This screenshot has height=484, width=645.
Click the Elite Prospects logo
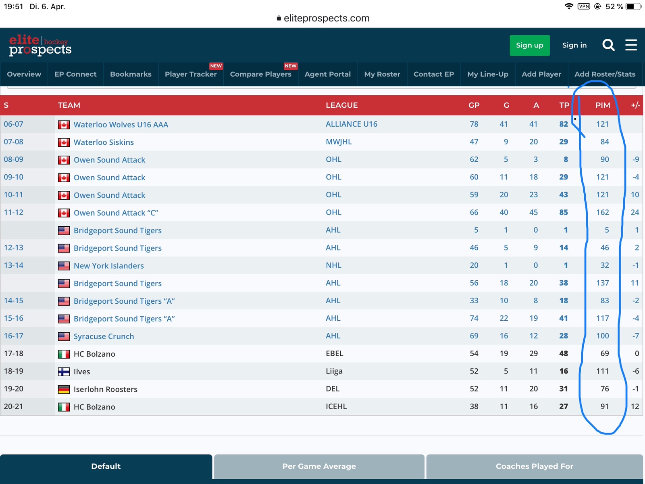[x=40, y=45]
